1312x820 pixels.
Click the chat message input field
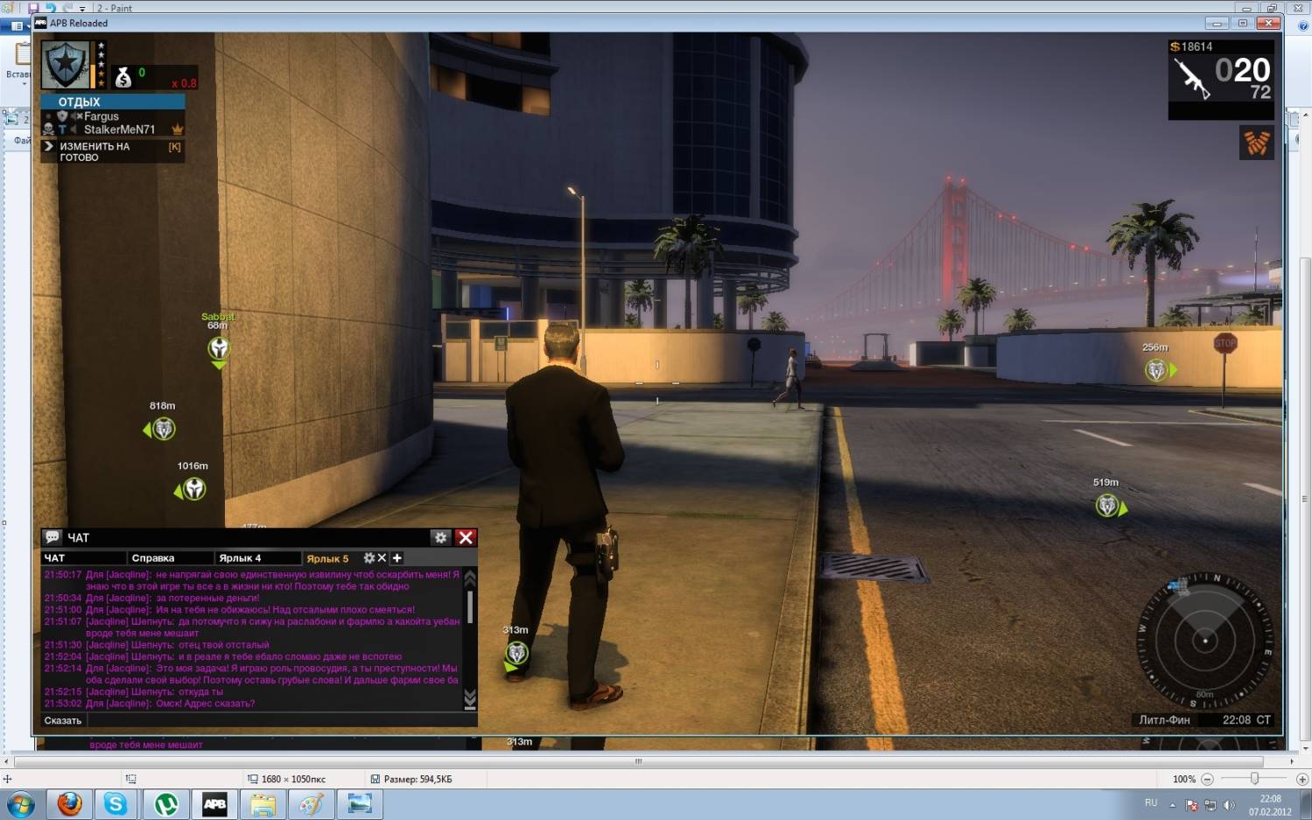[282, 720]
